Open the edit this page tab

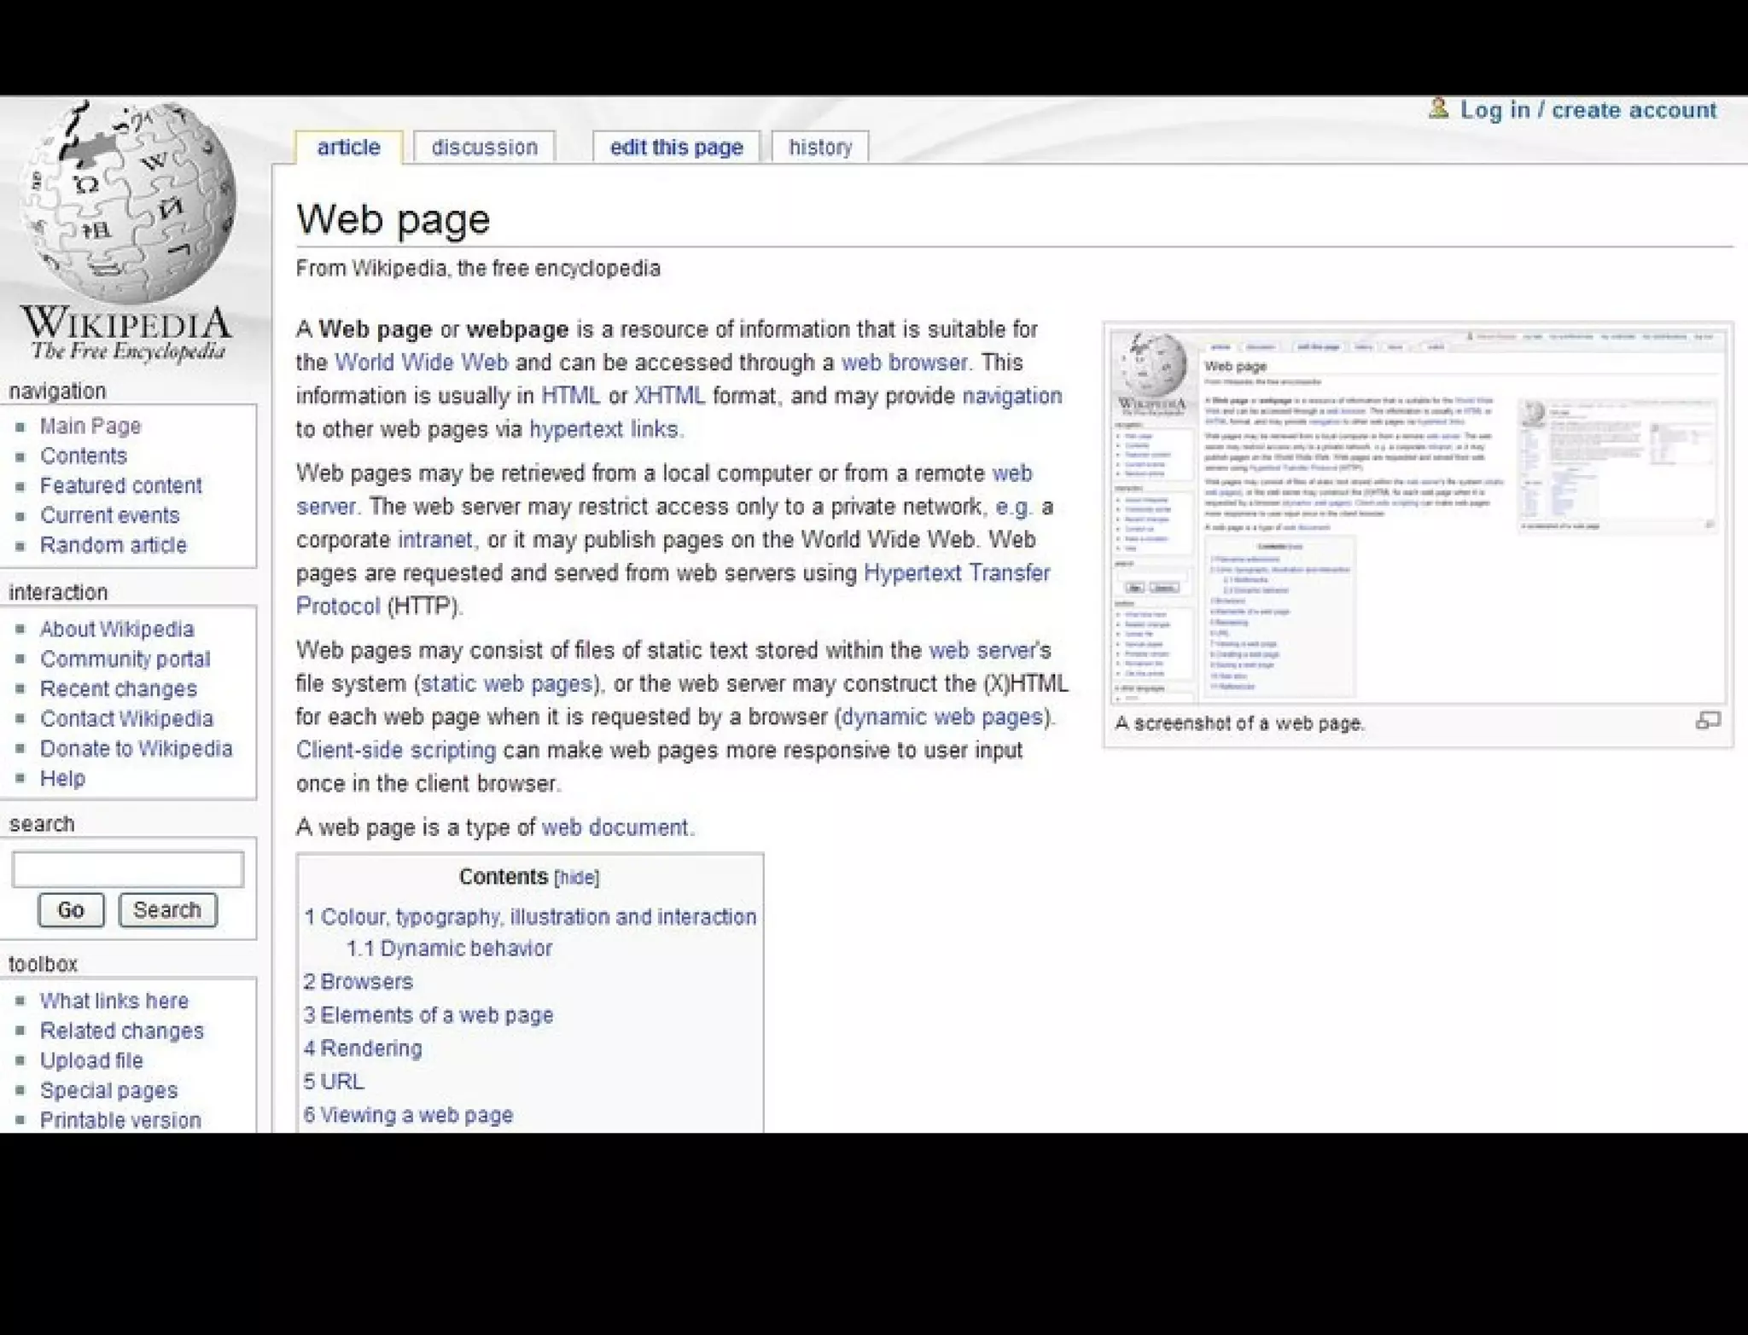[676, 147]
